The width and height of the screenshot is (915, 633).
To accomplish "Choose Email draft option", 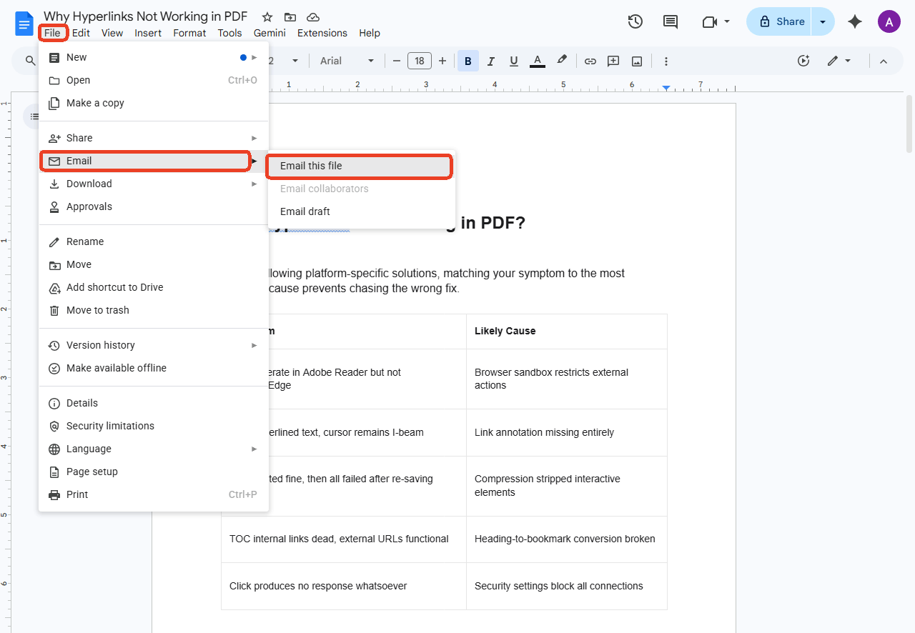I will click(362, 211).
